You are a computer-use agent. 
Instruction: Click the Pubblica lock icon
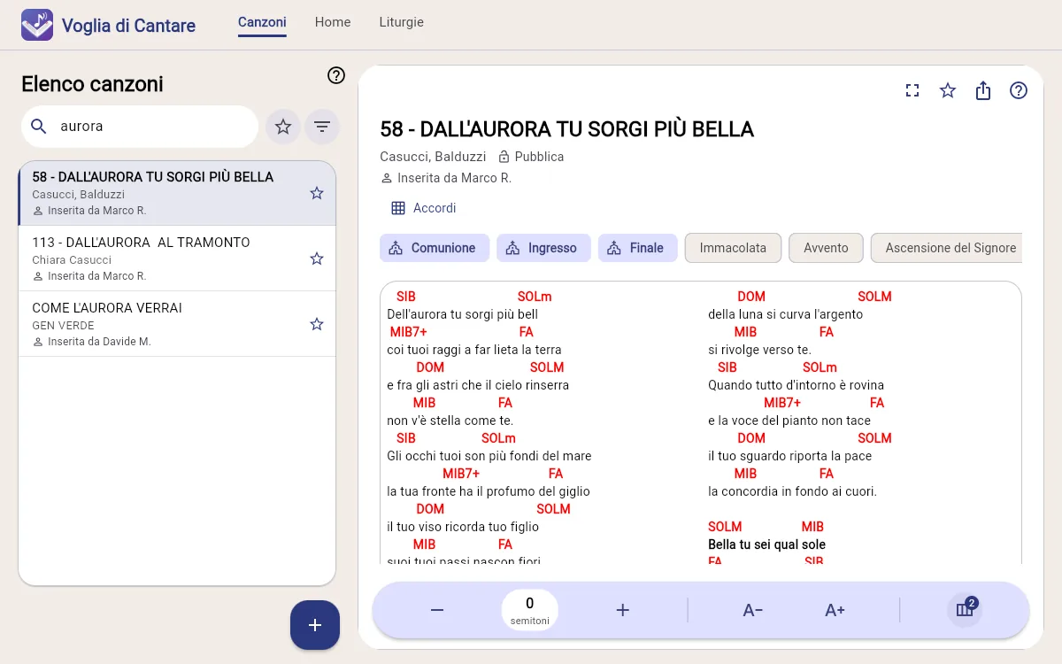[504, 157]
